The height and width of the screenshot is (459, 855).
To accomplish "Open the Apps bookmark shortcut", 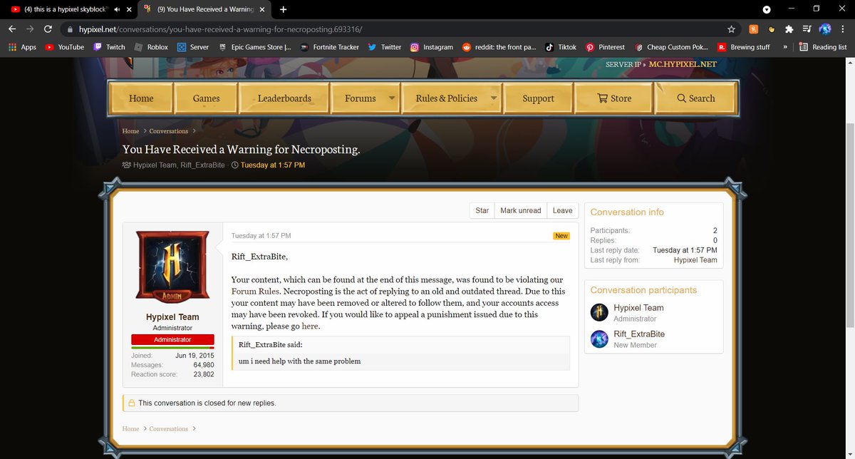I will pyautogui.click(x=22, y=47).
